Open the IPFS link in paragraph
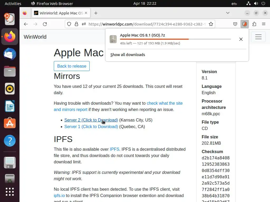This screenshot has width=270, height=202. click(x=114, y=149)
